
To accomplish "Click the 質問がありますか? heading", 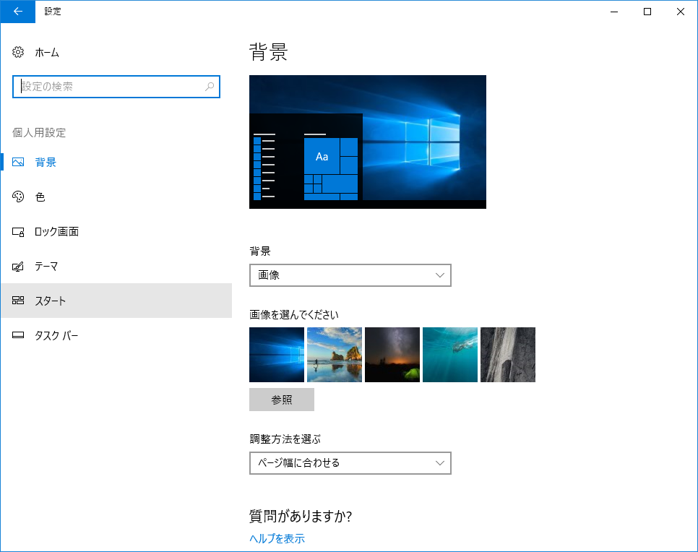I will coord(301,516).
